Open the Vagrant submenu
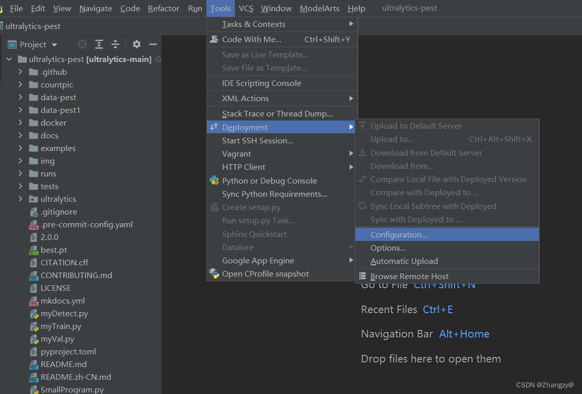582x394 pixels. [x=282, y=154]
